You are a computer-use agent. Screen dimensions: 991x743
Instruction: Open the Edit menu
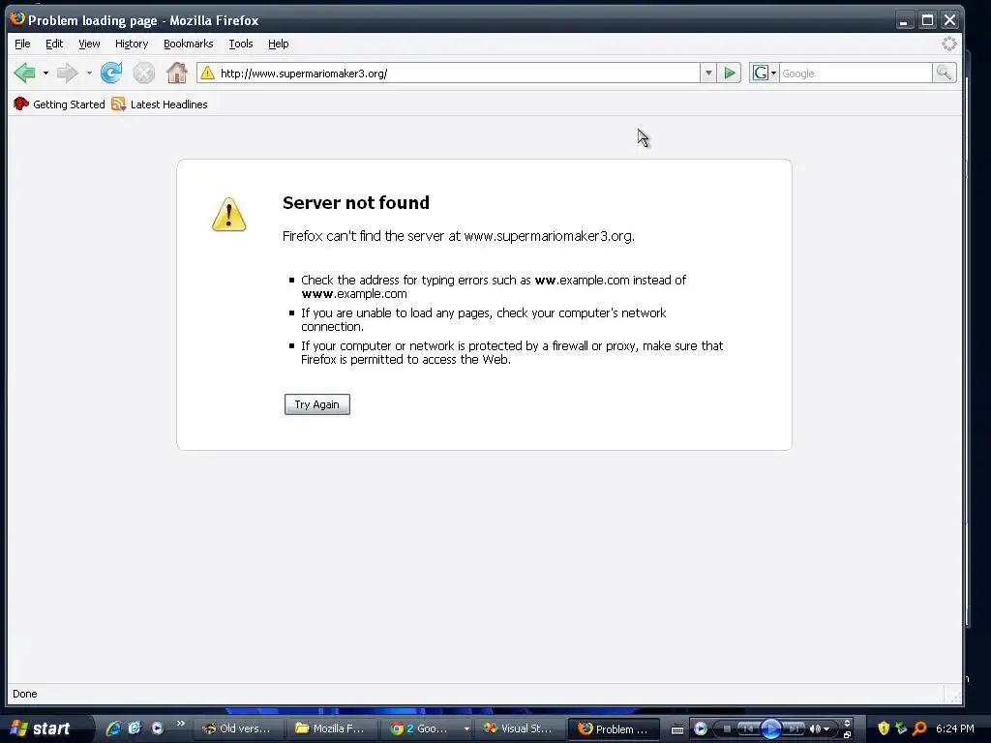pos(54,44)
